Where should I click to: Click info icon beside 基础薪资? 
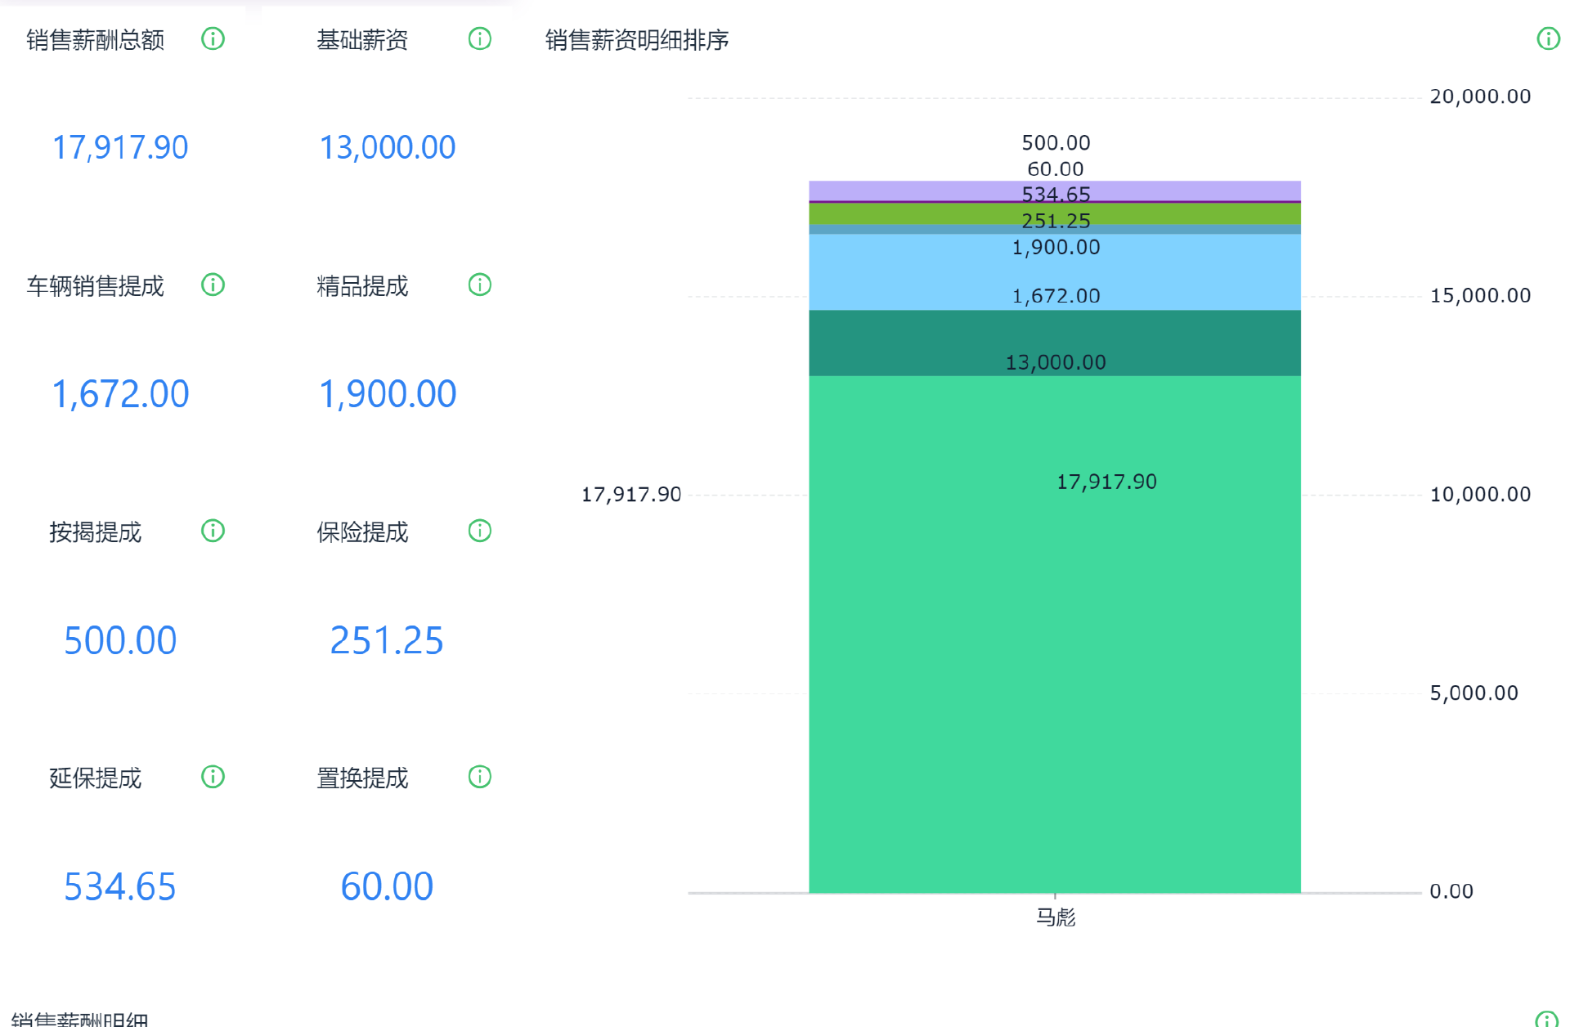coord(480,38)
